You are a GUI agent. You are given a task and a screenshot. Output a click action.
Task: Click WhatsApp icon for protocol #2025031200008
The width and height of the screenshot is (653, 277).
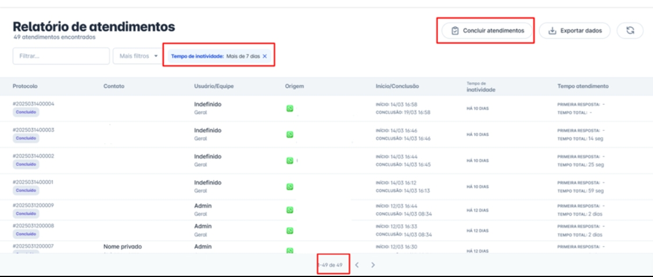(x=289, y=230)
